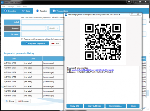Image resolution: width=150 pixels, height=111 pixels.
Task: Click the Remove button below history
Action: click(x=24, y=101)
